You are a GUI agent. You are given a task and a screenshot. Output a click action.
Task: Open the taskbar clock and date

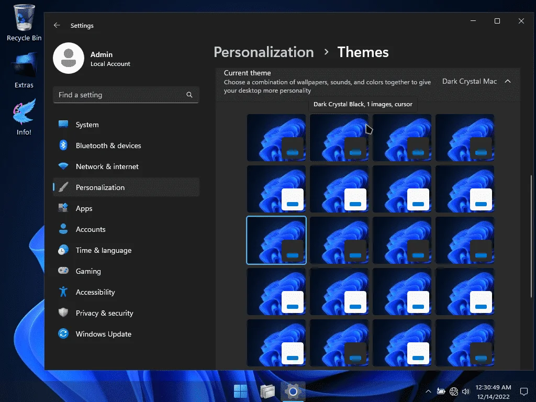point(493,392)
